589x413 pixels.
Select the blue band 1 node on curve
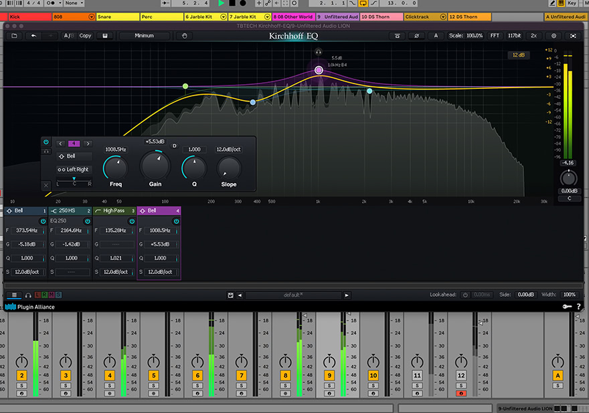pyautogui.click(x=253, y=102)
